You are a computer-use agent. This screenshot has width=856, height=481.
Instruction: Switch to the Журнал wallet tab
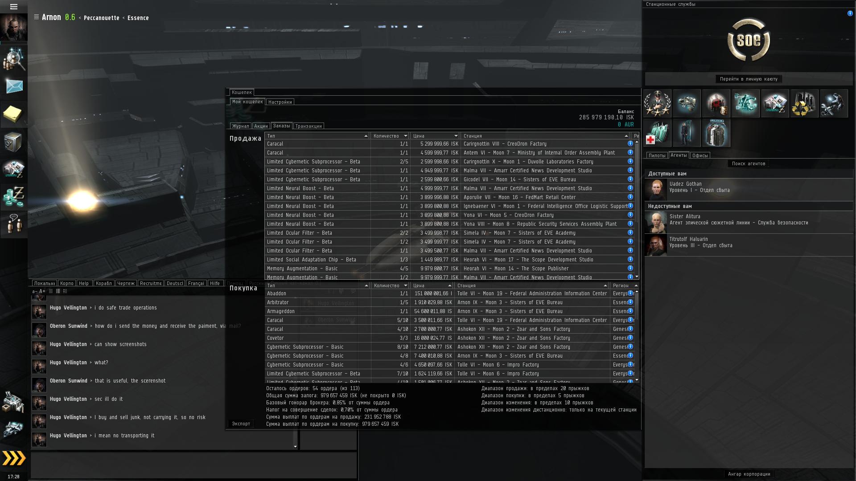(240, 126)
